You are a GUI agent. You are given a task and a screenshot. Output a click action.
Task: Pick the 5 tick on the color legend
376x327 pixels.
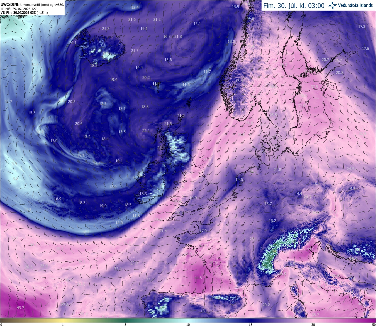(x=125, y=325)
